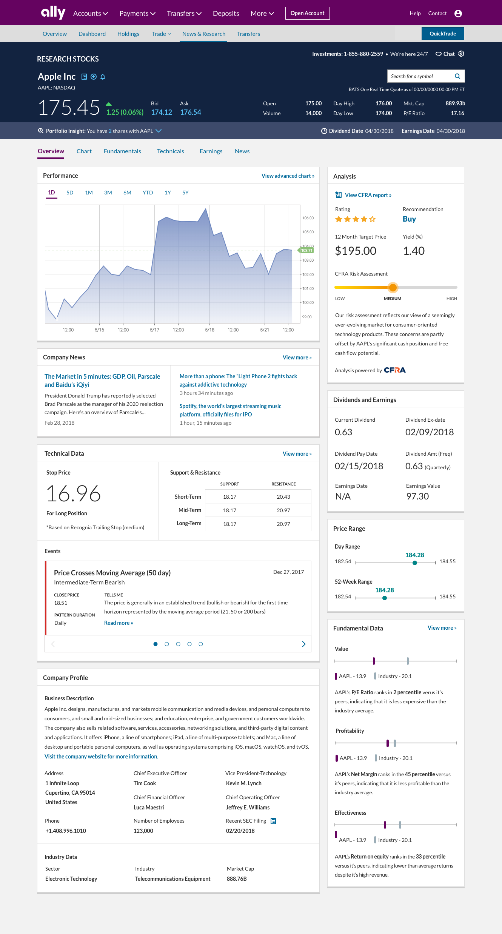502x934 pixels.
Task: Open the Trade dropdown in sub-navigation
Action: tap(161, 34)
